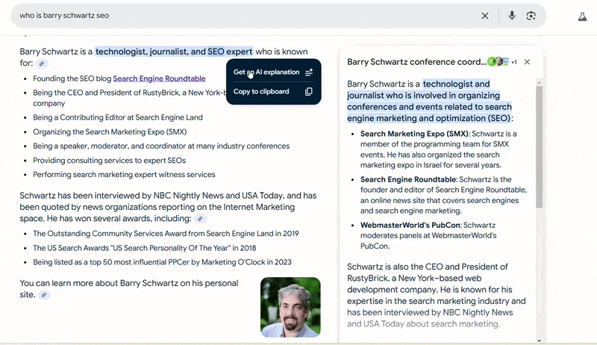
Task: Click 'You can learn more about Barry Schwartz' sentence
Action: 128,289
